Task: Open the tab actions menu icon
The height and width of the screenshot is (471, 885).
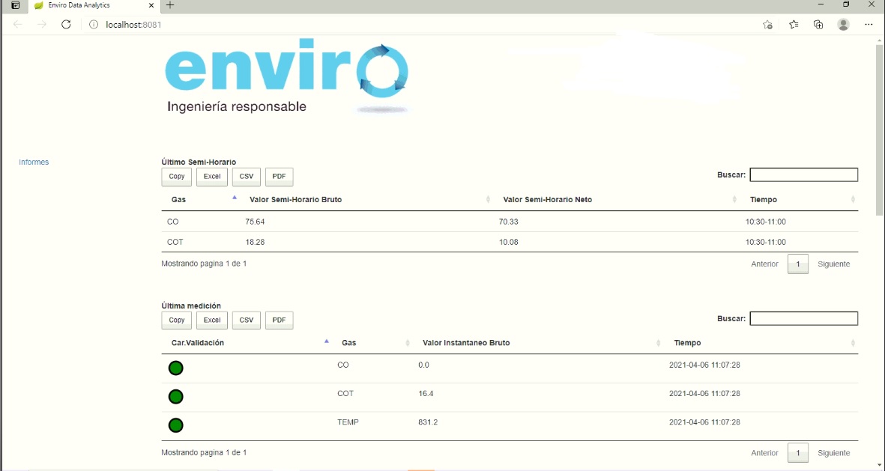Action: coord(16,5)
